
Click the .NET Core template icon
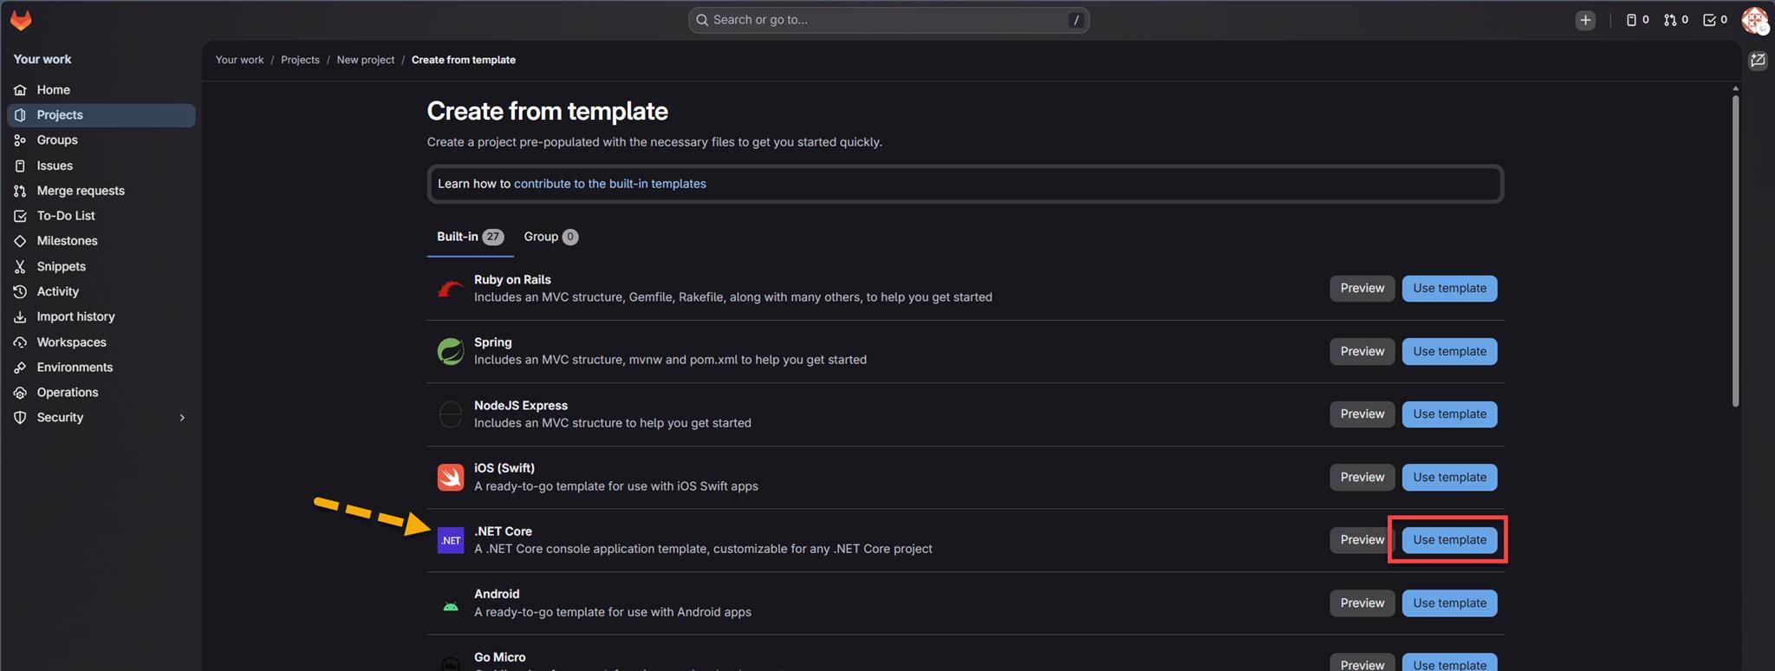451,540
